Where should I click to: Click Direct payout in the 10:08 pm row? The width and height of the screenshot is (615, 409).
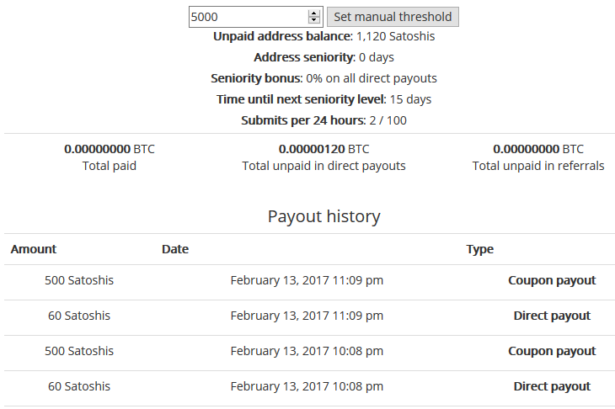click(551, 386)
